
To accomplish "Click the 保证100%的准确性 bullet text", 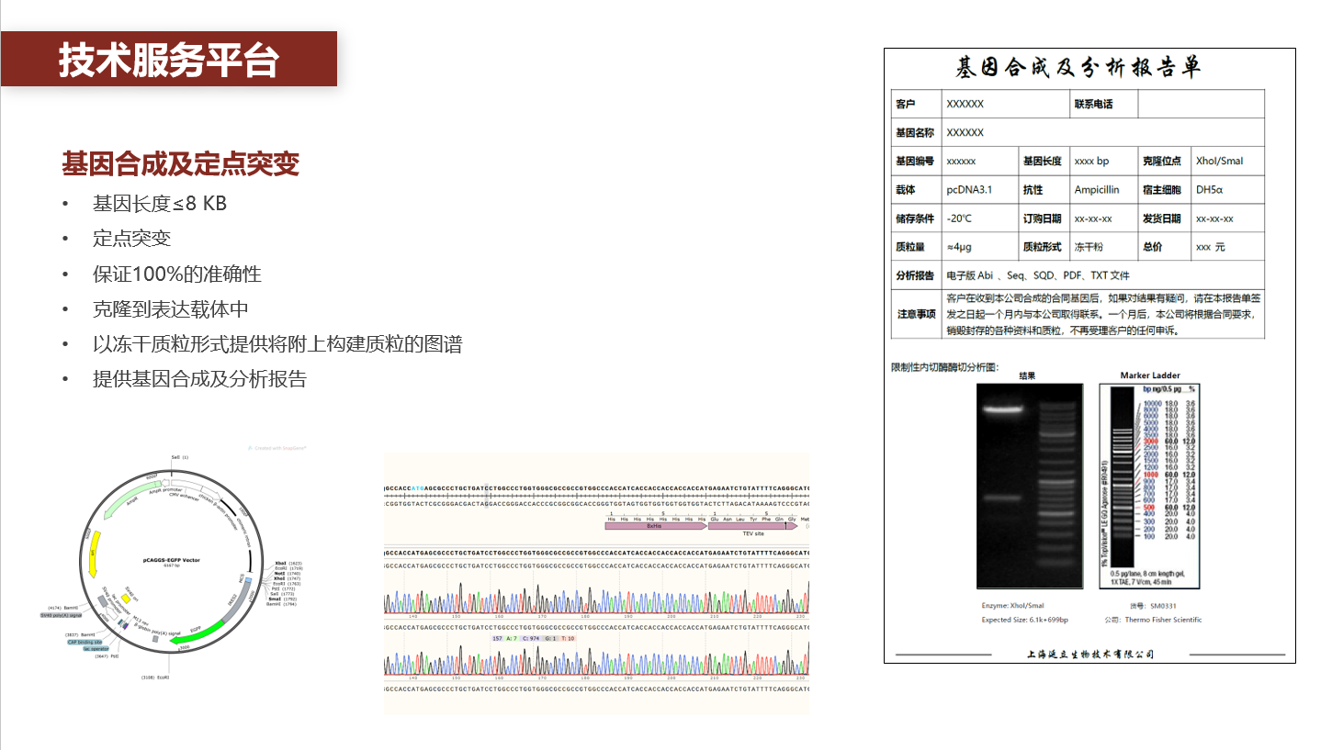I will (x=176, y=274).
